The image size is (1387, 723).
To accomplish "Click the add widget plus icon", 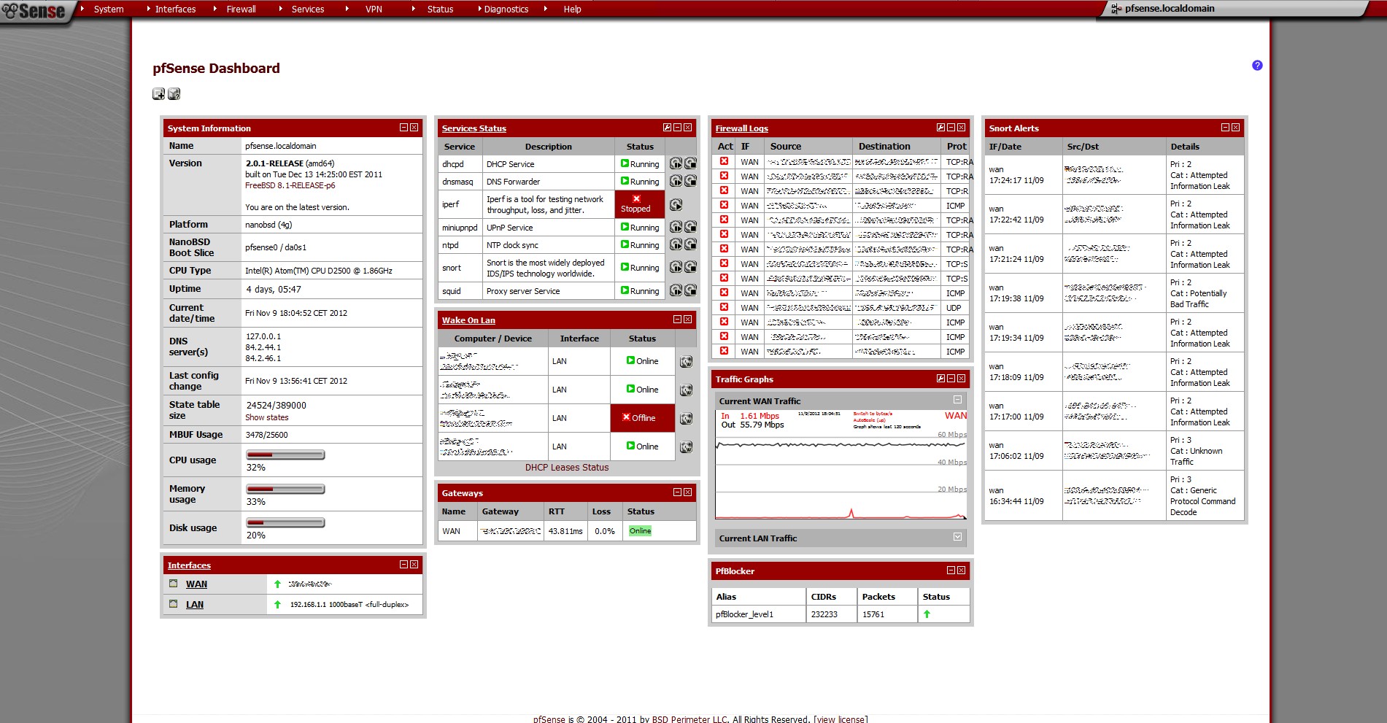I will (x=158, y=93).
